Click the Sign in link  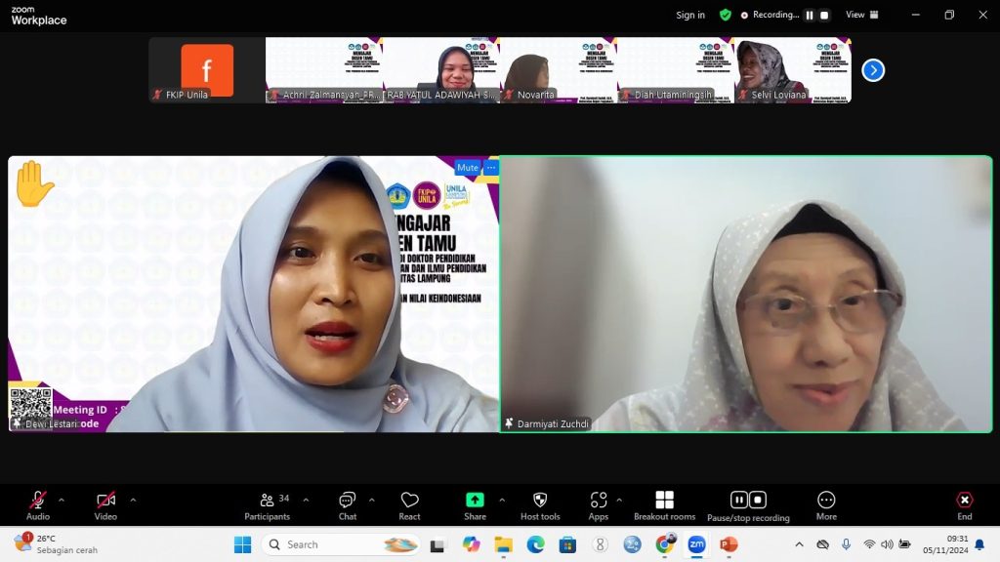[690, 15]
